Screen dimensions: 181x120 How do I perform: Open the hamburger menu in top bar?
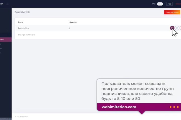point(7,4)
